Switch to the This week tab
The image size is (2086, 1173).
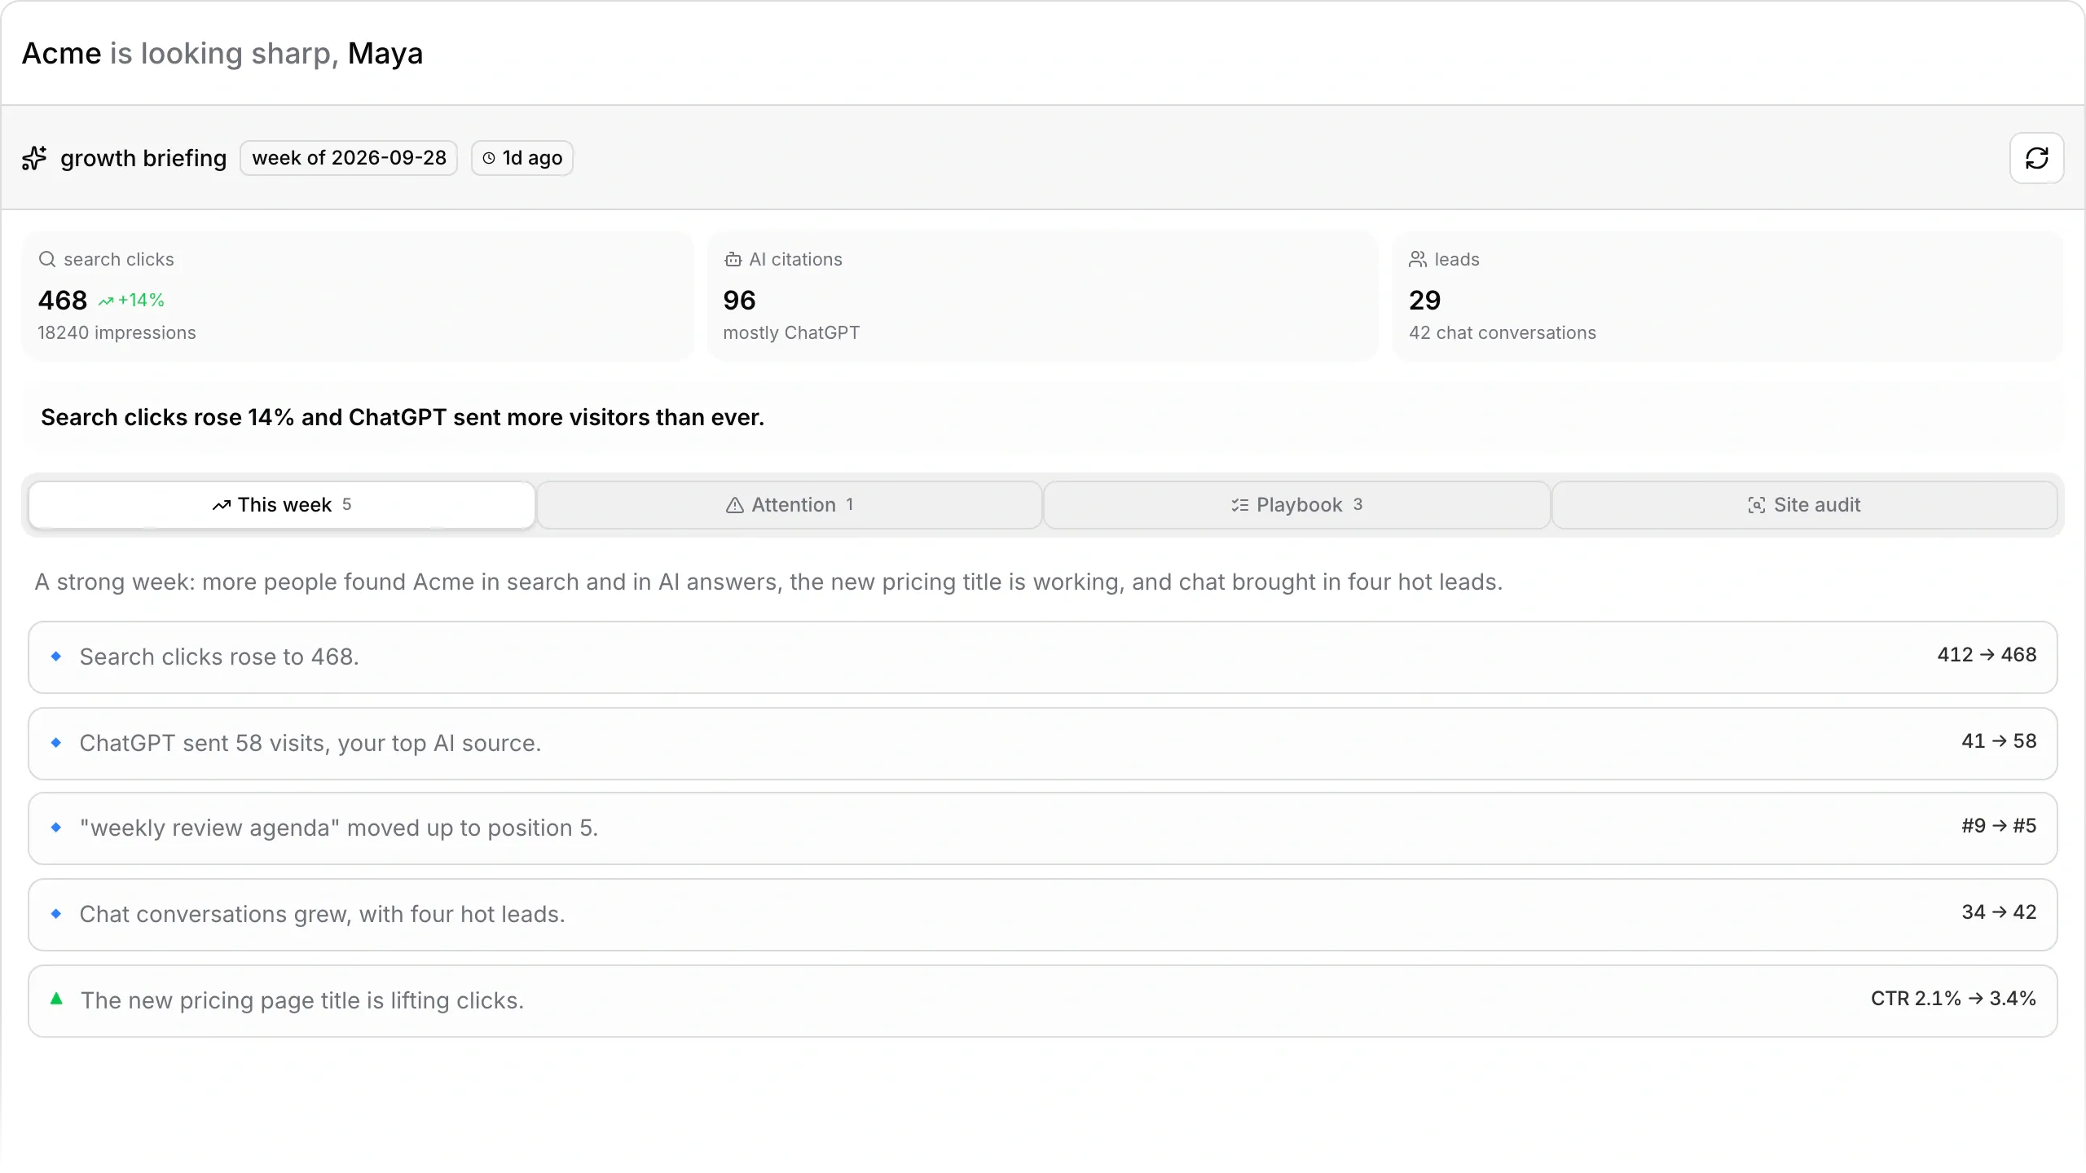(x=282, y=505)
